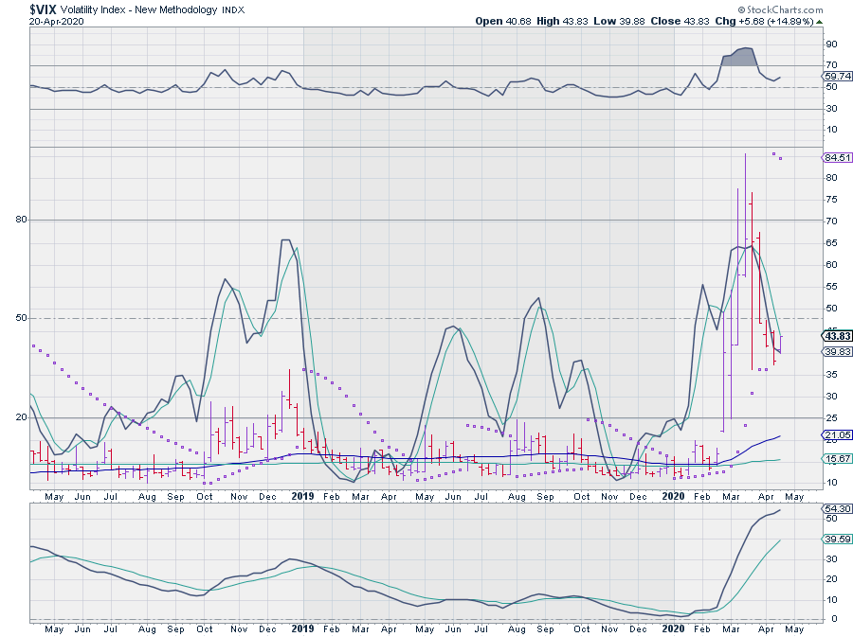853x637 pixels.
Task: Click the High 43.83 header value
Action: tap(564, 20)
